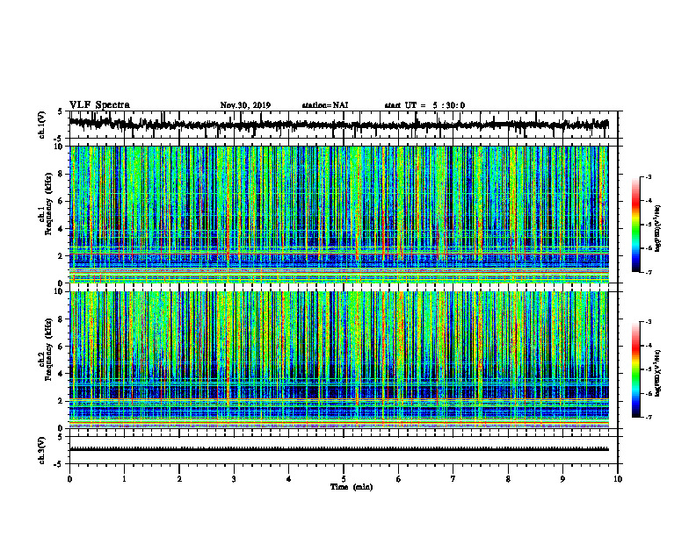Select the ch.2 "Frequency (kHz)" axis label
This screenshot has width=696, height=537.
tap(48, 349)
